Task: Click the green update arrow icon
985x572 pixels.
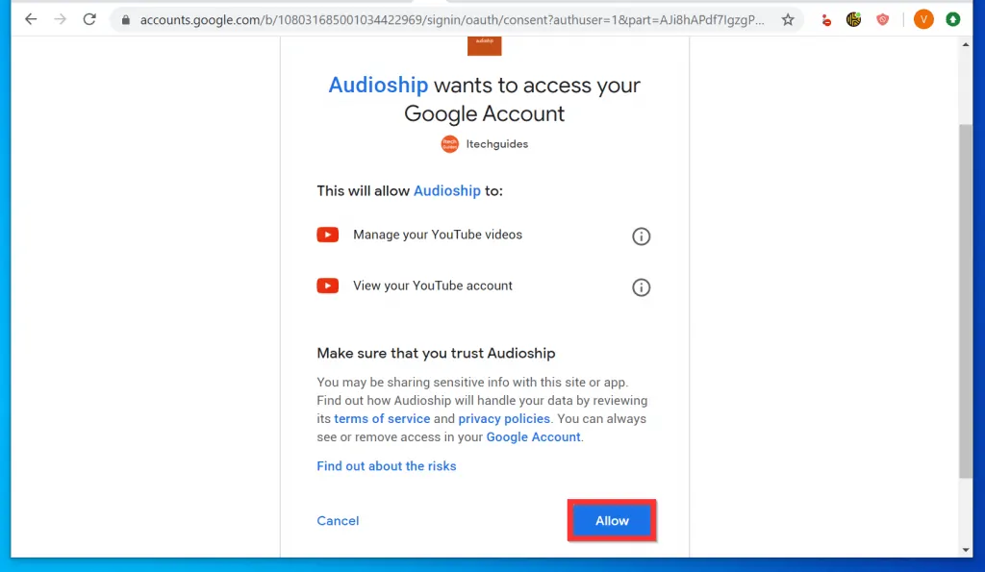Action: pos(953,19)
